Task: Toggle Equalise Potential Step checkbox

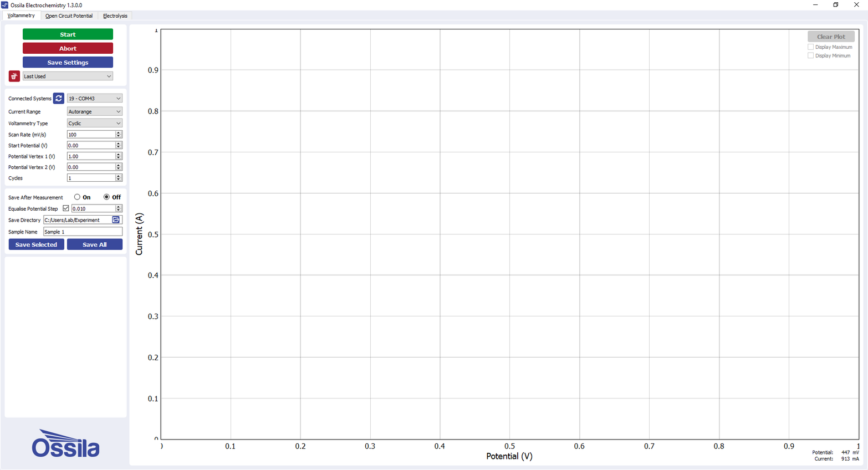Action: [x=66, y=209]
